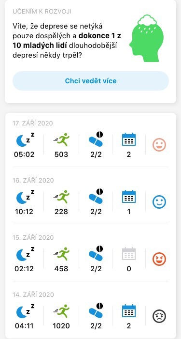Open the 17. ZÁŘÍ 2020 date entry
Viewport: 181px width, 339px height.
point(33,123)
